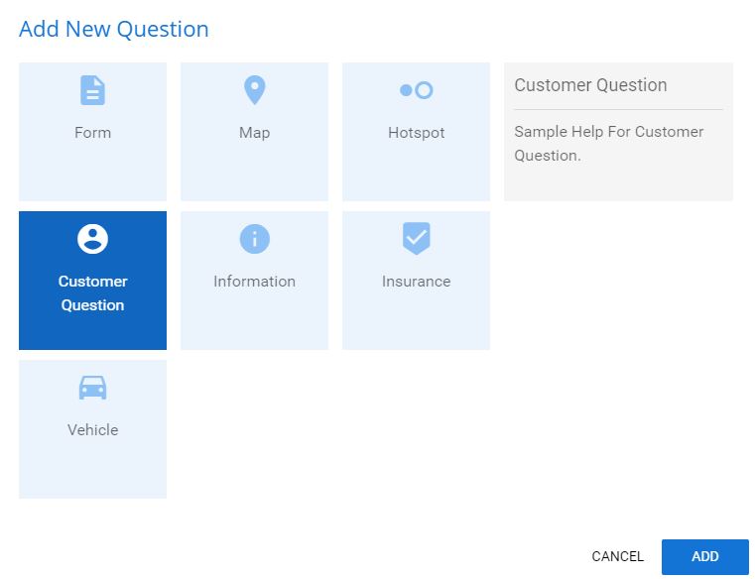
Task: Select the "Form" tile label
Action: [92, 132]
